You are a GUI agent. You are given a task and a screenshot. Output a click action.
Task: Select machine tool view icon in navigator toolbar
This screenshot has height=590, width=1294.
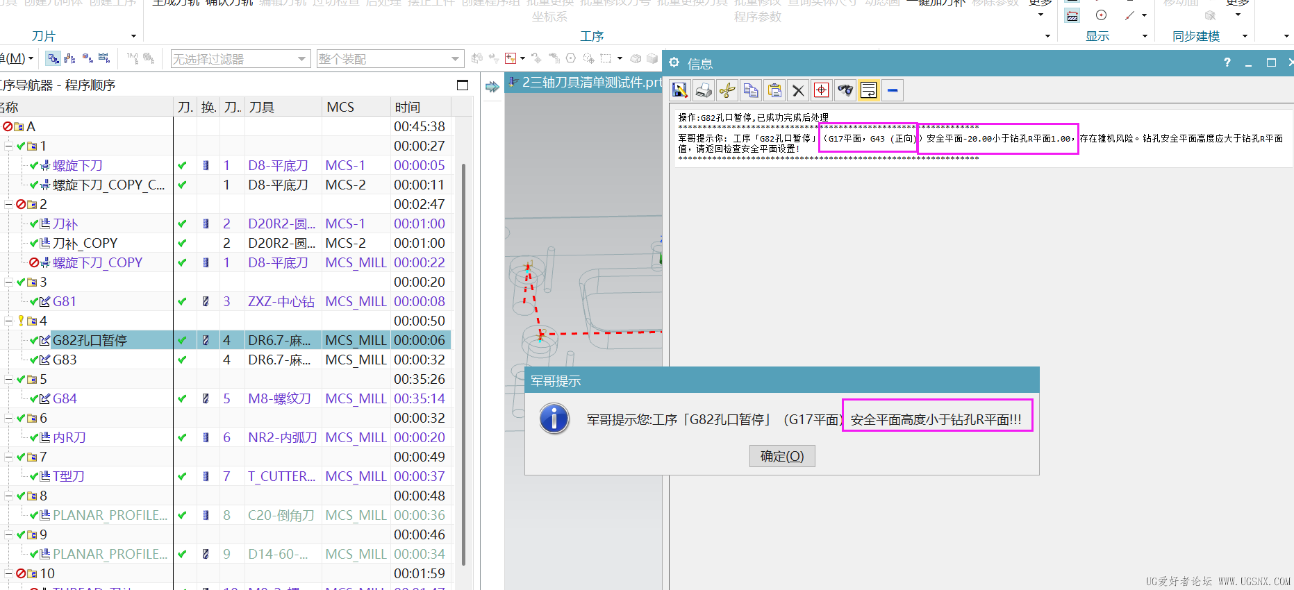[70, 58]
